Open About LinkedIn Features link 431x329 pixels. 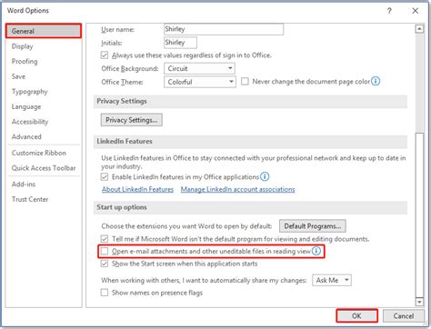(137, 189)
